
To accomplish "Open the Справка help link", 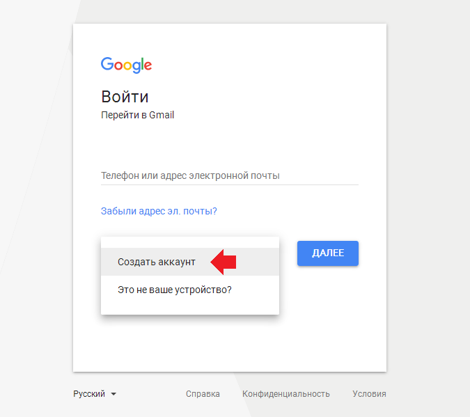I will pyautogui.click(x=203, y=394).
